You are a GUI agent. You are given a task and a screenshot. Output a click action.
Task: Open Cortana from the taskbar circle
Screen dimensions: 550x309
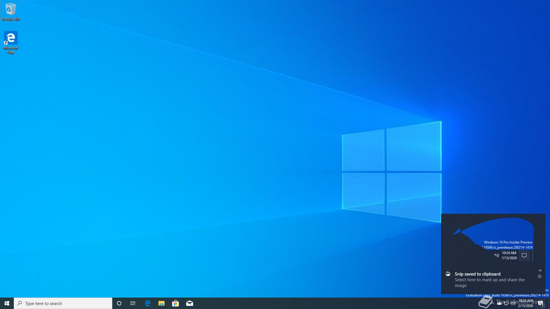coord(119,303)
